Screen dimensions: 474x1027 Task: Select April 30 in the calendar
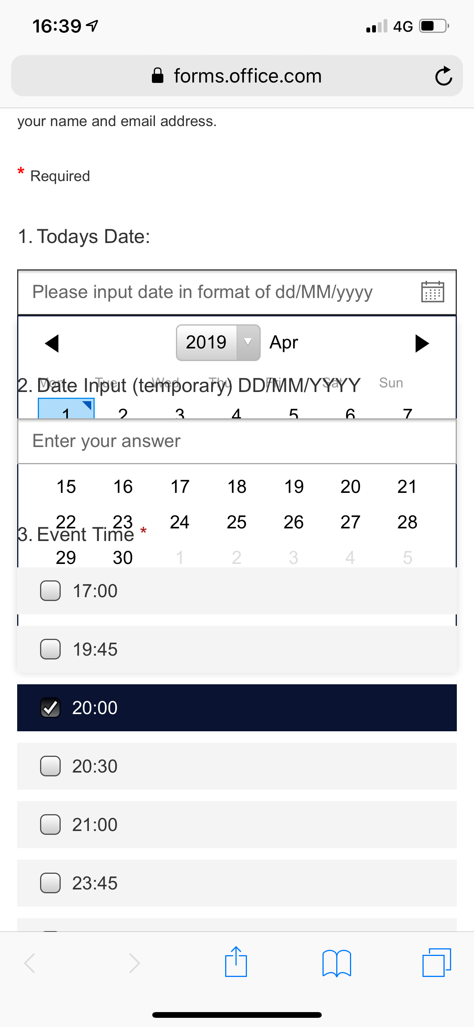tap(123, 557)
